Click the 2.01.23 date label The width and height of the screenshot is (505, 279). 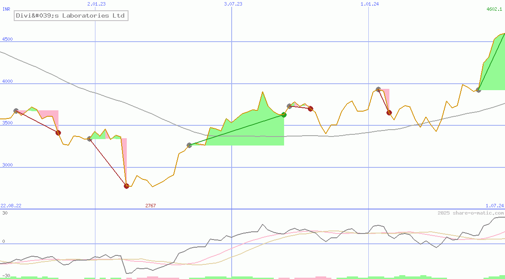(97, 4)
